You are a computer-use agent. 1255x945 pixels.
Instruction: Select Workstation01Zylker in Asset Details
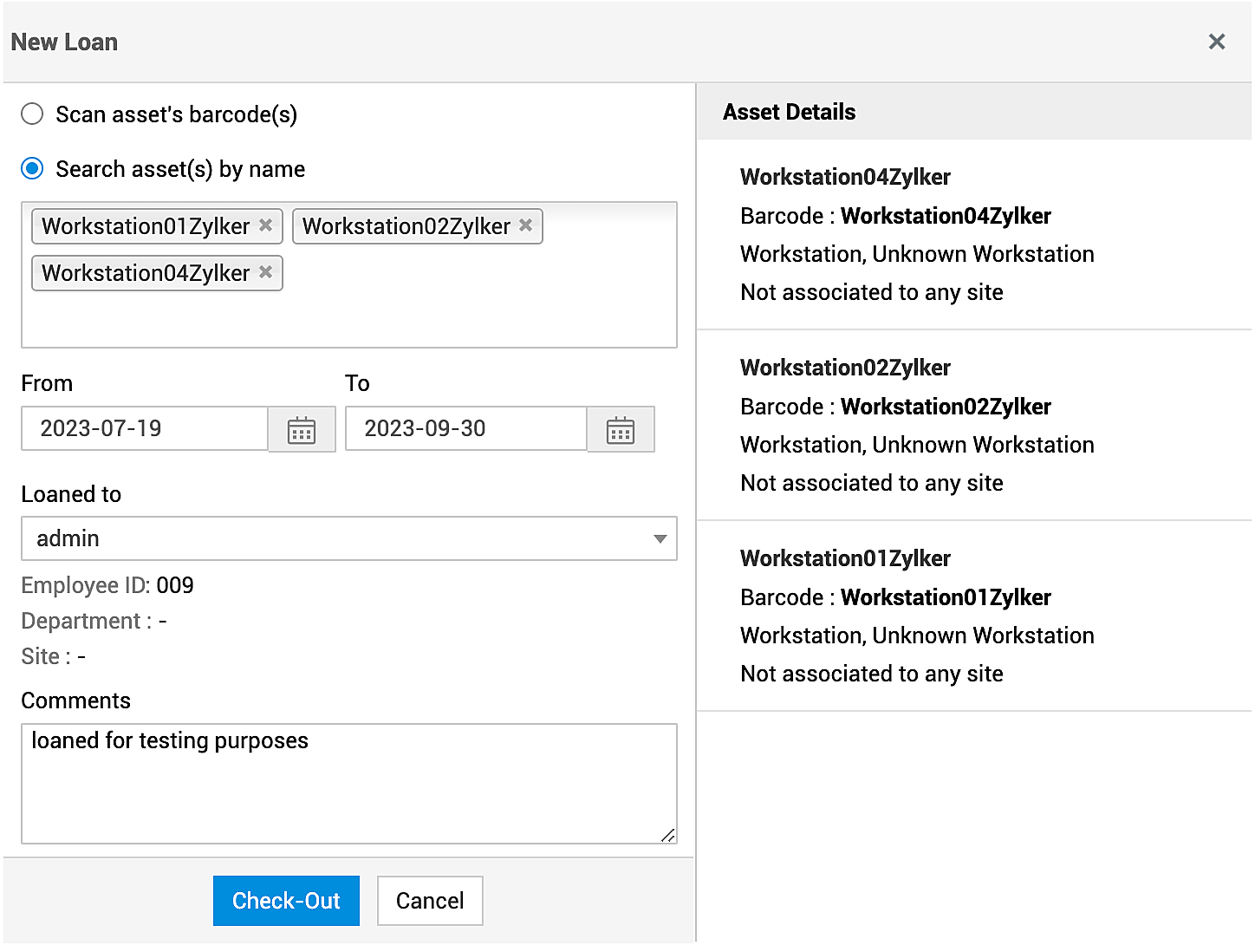pos(845,558)
